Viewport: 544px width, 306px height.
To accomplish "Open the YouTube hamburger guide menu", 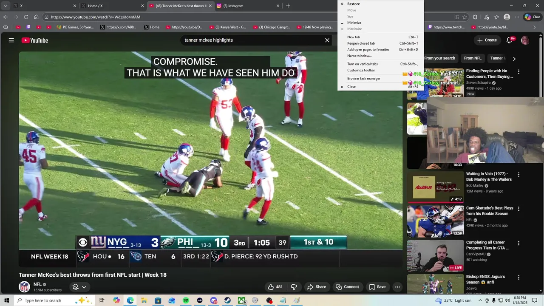I will pos(11,40).
